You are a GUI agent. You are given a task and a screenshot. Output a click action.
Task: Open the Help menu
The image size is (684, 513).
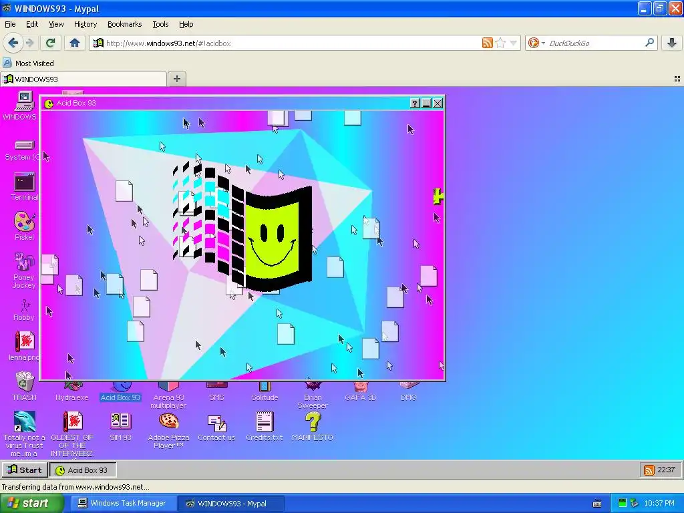pos(186,24)
